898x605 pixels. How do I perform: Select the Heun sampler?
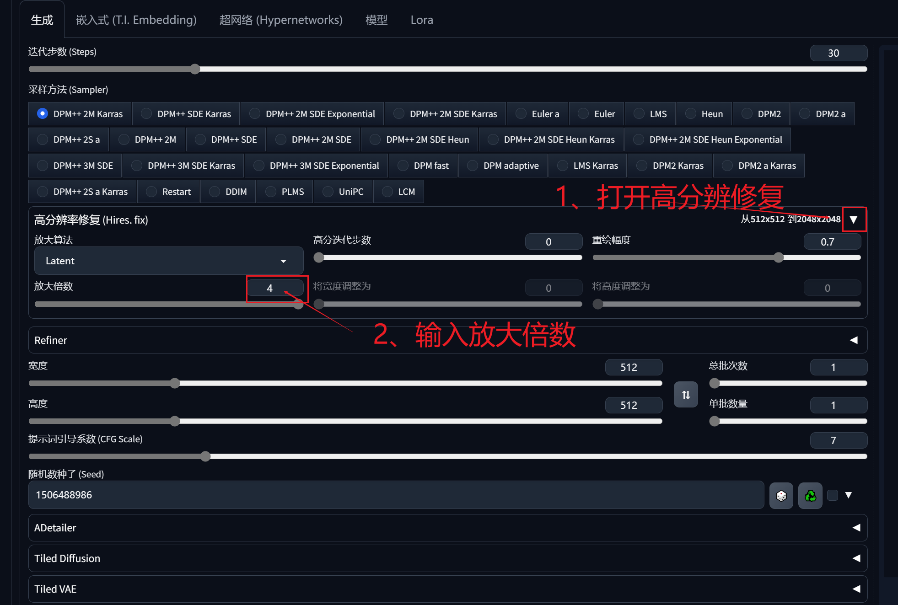click(x=704, y=114)
